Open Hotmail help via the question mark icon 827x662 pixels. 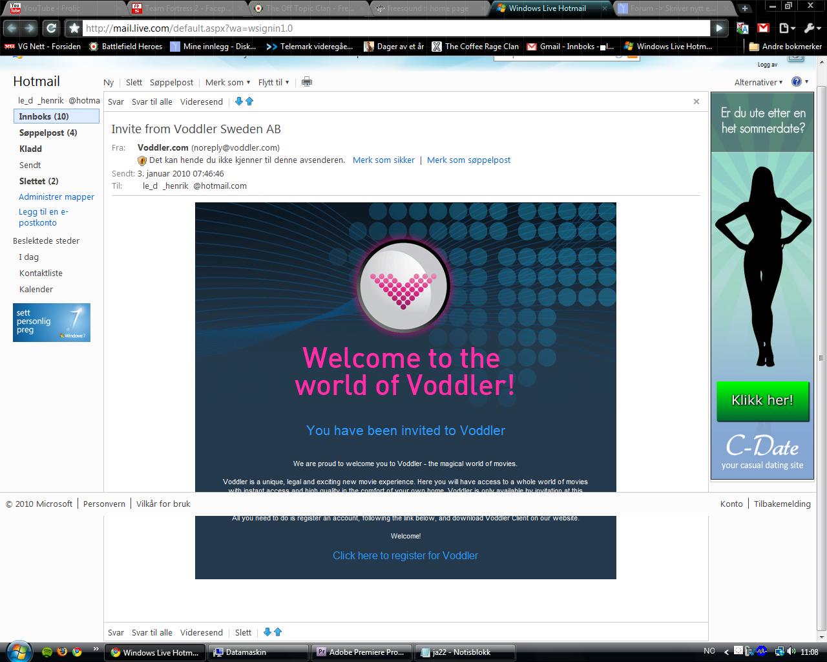click(x=797, y=82)
